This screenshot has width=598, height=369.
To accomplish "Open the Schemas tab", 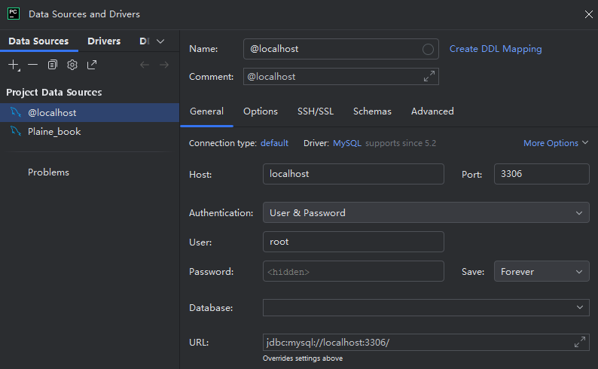I will point(372,111).
